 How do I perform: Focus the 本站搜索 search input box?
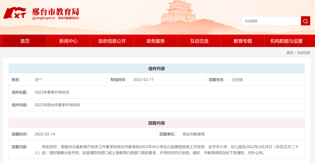click(x=271, y=21)
